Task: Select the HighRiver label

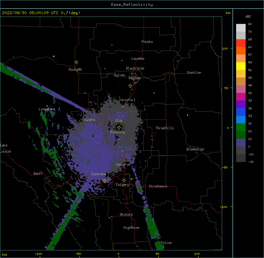Action: coord(132,228)
